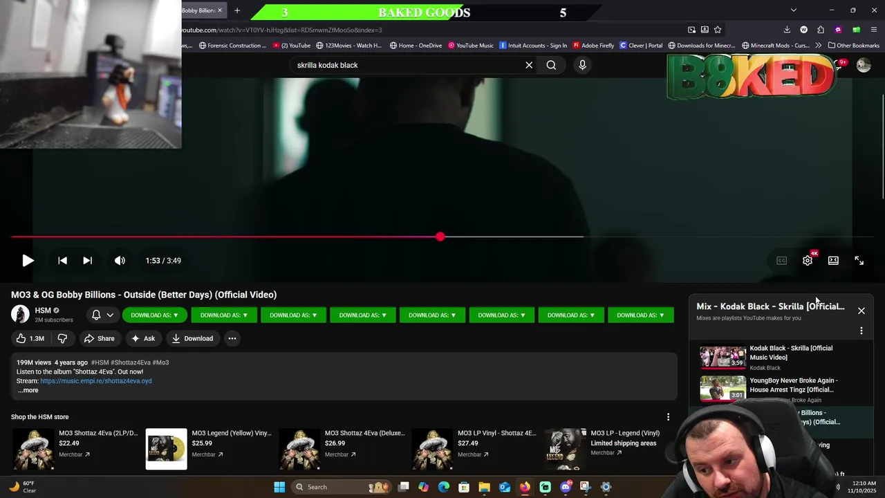Open the HSM channel avatar
885x498 pixels.
[x=20, y=314]
